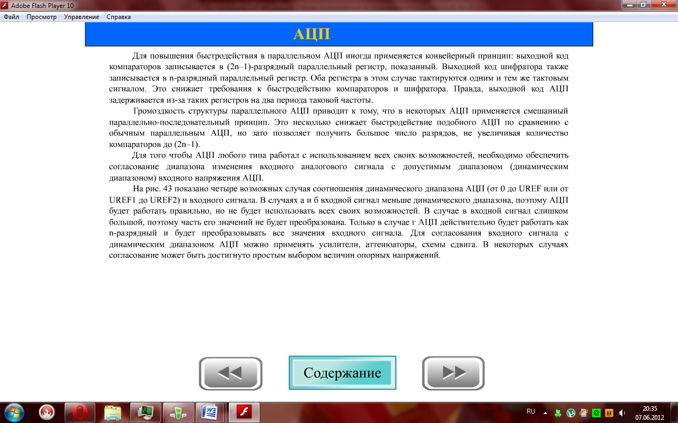Screen dimensions: 678x423
Task: Click the volume speaker tray icon
Action: click(622, 412)
